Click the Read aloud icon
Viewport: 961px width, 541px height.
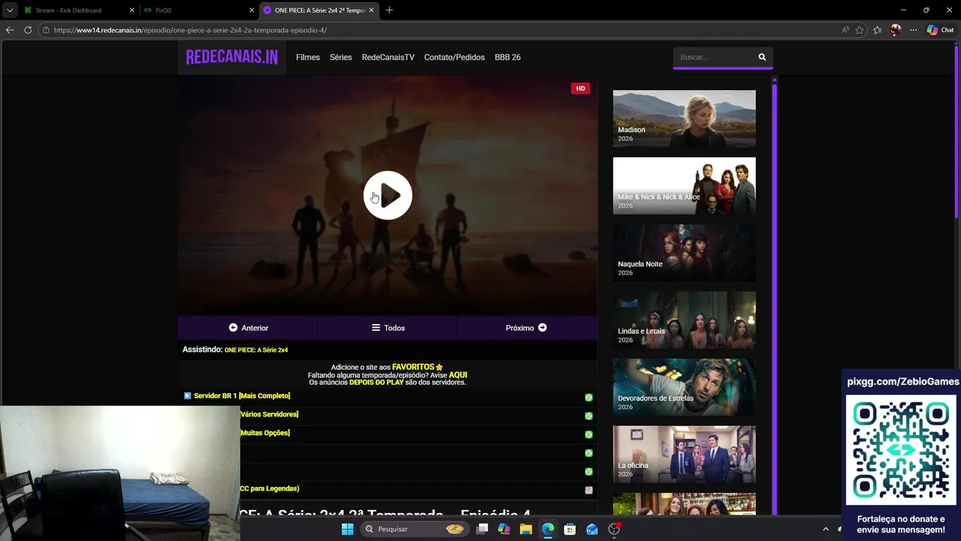pos(845,30)
